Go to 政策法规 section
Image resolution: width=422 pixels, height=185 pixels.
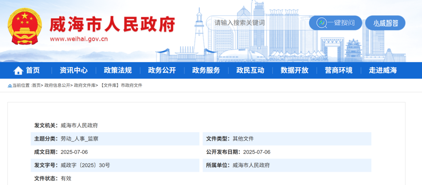[118, 71]
